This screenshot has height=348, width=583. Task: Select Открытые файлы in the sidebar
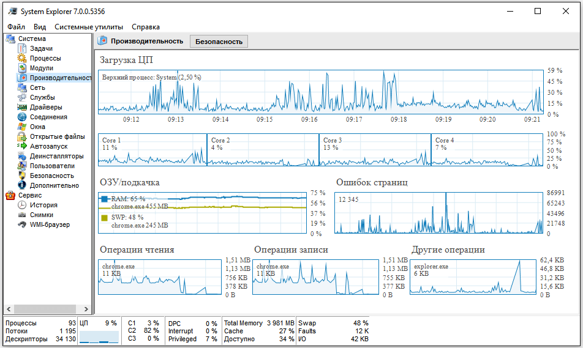[x=57, y=136]
